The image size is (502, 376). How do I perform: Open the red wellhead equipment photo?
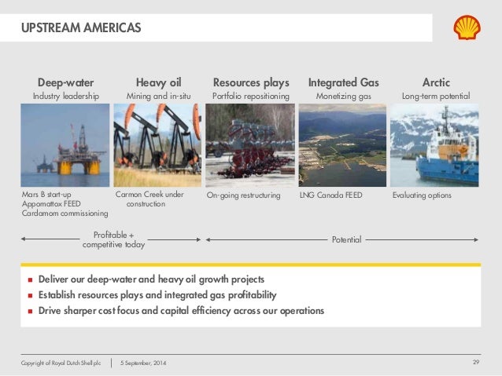point(250,145)
